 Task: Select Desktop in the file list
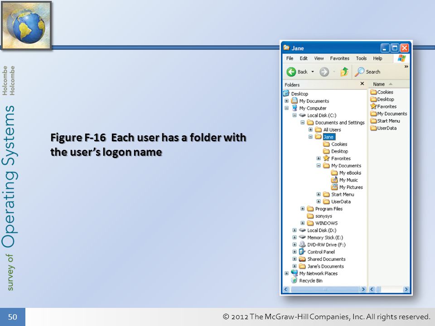[x=385, y=99]
